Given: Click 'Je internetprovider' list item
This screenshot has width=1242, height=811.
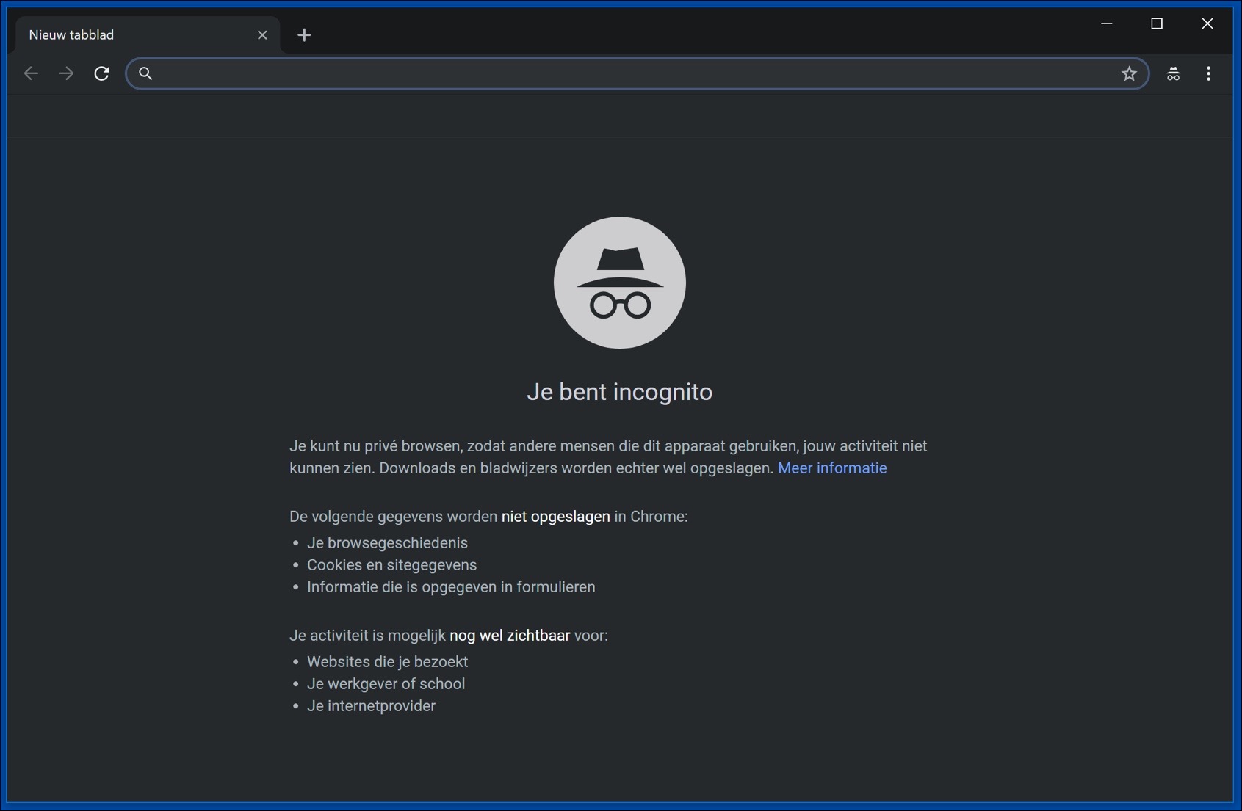Looking at the screenshot, I should pyautogui.click(x=371, y=706).
